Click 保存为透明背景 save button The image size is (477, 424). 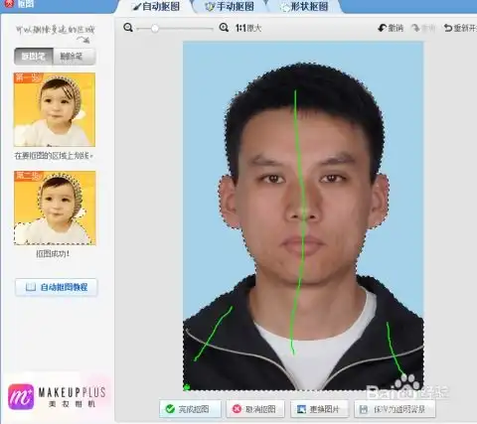pos(395,409)
